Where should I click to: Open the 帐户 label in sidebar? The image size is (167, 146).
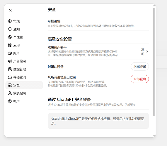pos(16,101)
